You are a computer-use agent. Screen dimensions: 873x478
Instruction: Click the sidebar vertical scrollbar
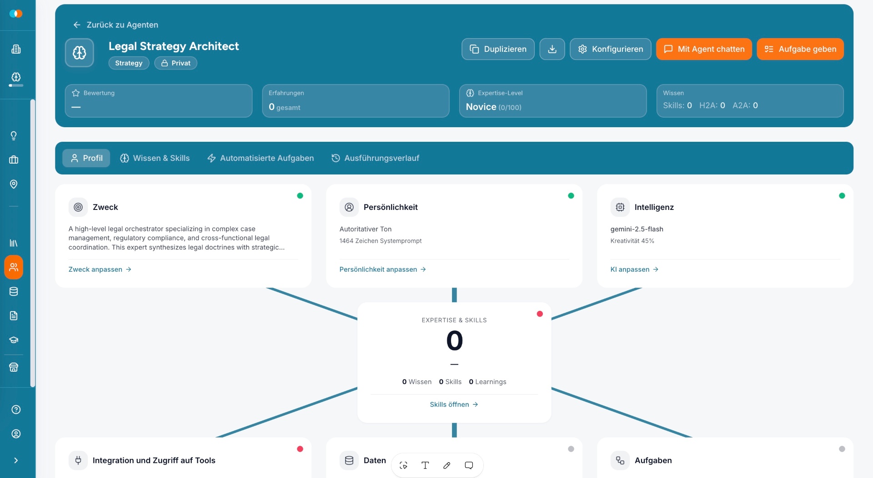click(x=33, y=243)
